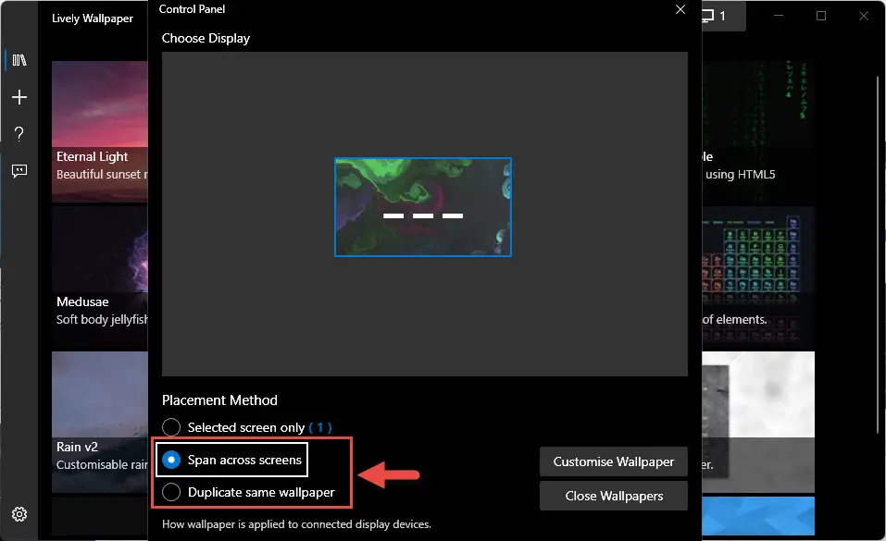Open the Library icon in sidebar
This screenshot has width=886, height=541.
[19, 60]
